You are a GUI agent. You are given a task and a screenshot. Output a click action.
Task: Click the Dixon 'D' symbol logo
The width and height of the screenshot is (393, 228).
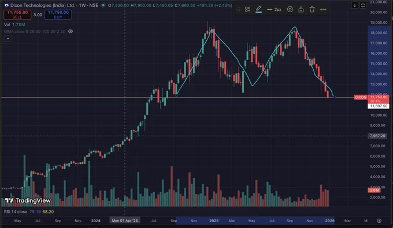pos(6,5)
